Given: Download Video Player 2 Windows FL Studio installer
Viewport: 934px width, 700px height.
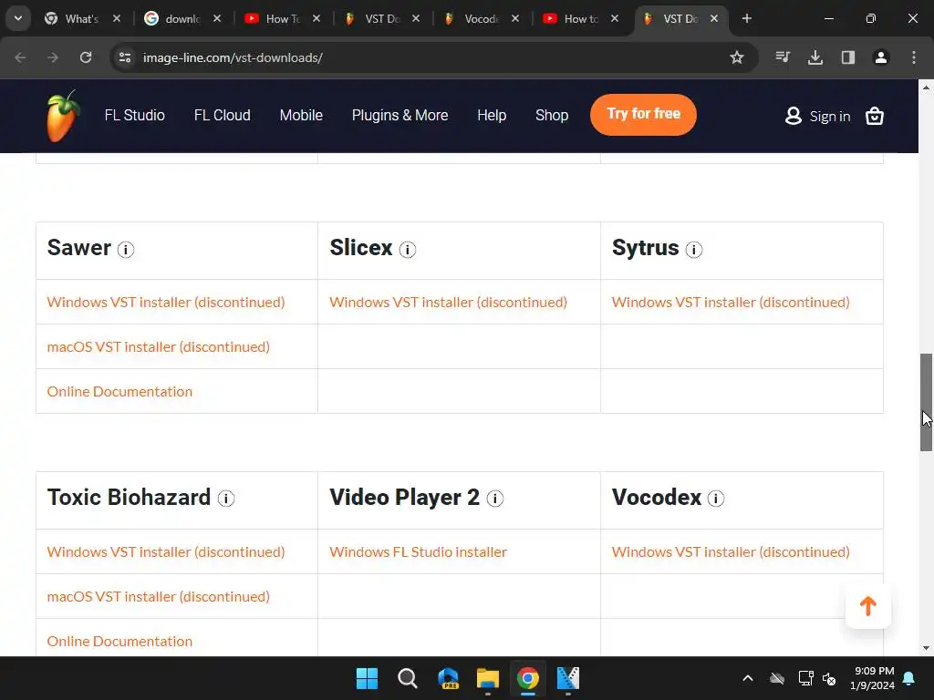Looking at the screenshot, I should click(x=418, y=551).
